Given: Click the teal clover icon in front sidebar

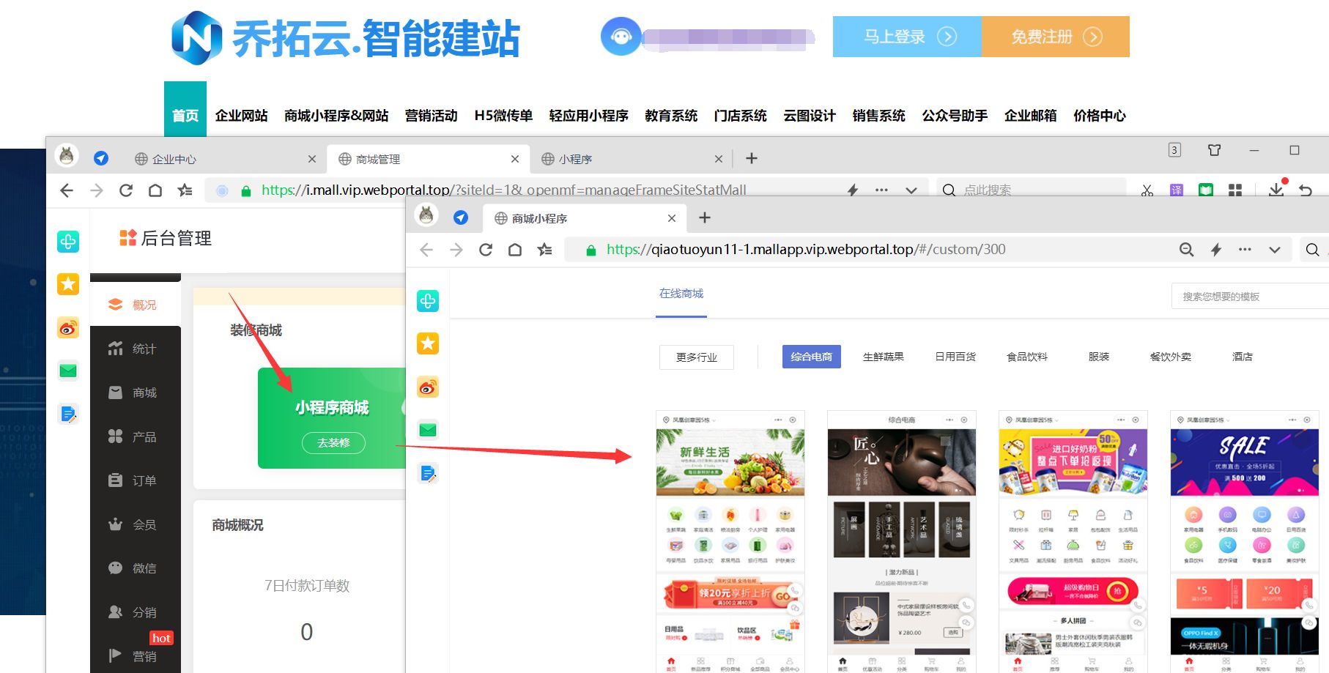Looking at the screenshot, I should pyautogui.click(x=428, y=301).
